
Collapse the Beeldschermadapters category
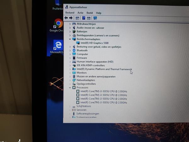pos(70,39)
